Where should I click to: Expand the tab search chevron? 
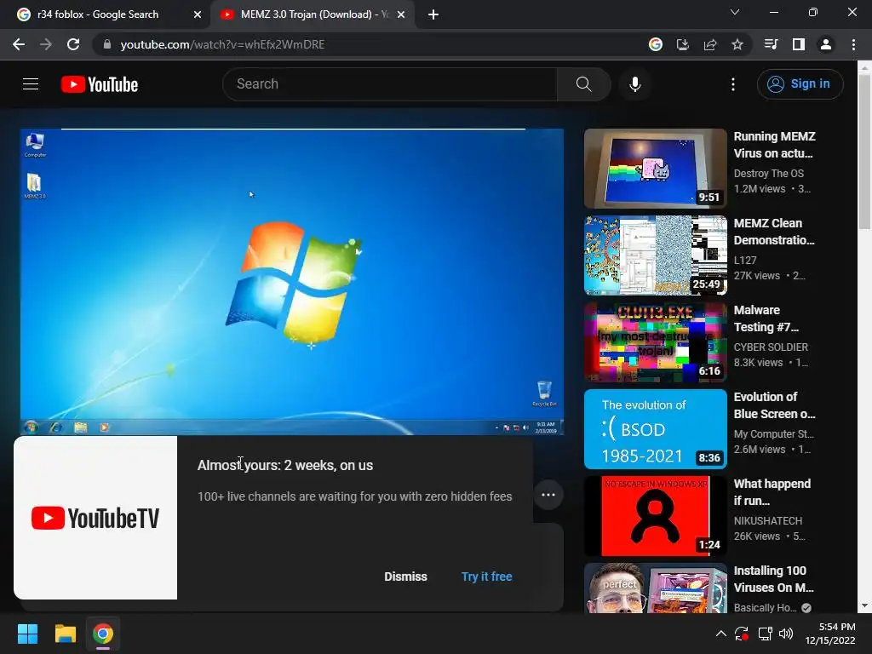coord(735,12)
